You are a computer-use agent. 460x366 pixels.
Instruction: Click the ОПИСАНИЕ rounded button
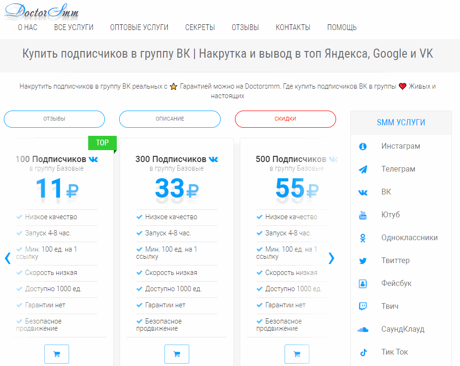[x=170, y=119]
